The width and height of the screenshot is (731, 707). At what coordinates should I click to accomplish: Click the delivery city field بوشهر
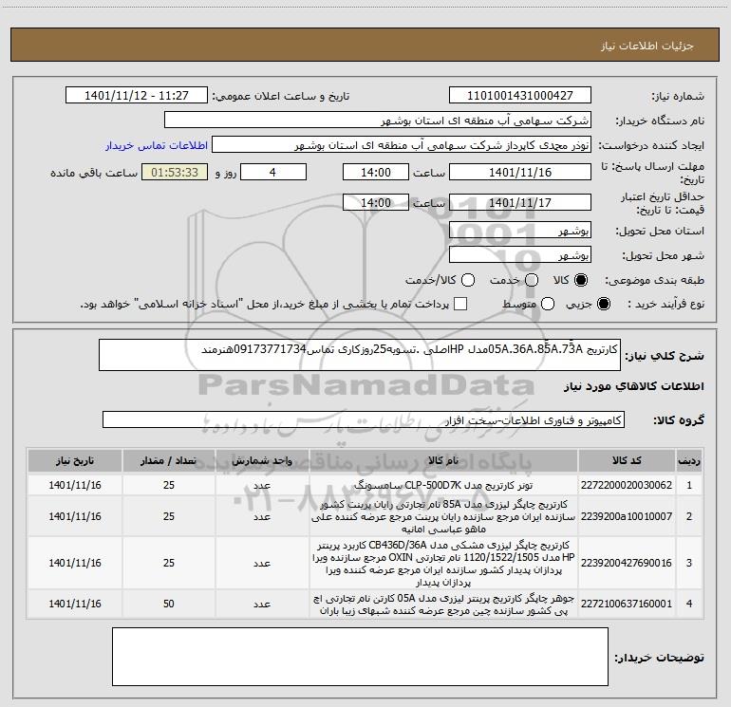click(520, 255)
